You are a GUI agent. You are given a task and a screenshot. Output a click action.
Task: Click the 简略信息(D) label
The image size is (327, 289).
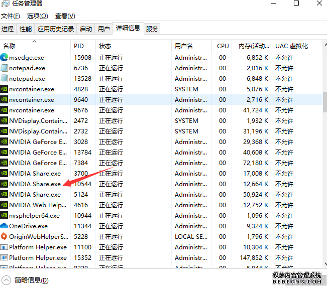tap(32, 280)
